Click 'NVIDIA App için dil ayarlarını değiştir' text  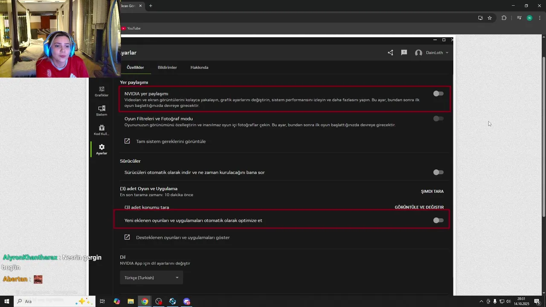(x=155, y=263)
